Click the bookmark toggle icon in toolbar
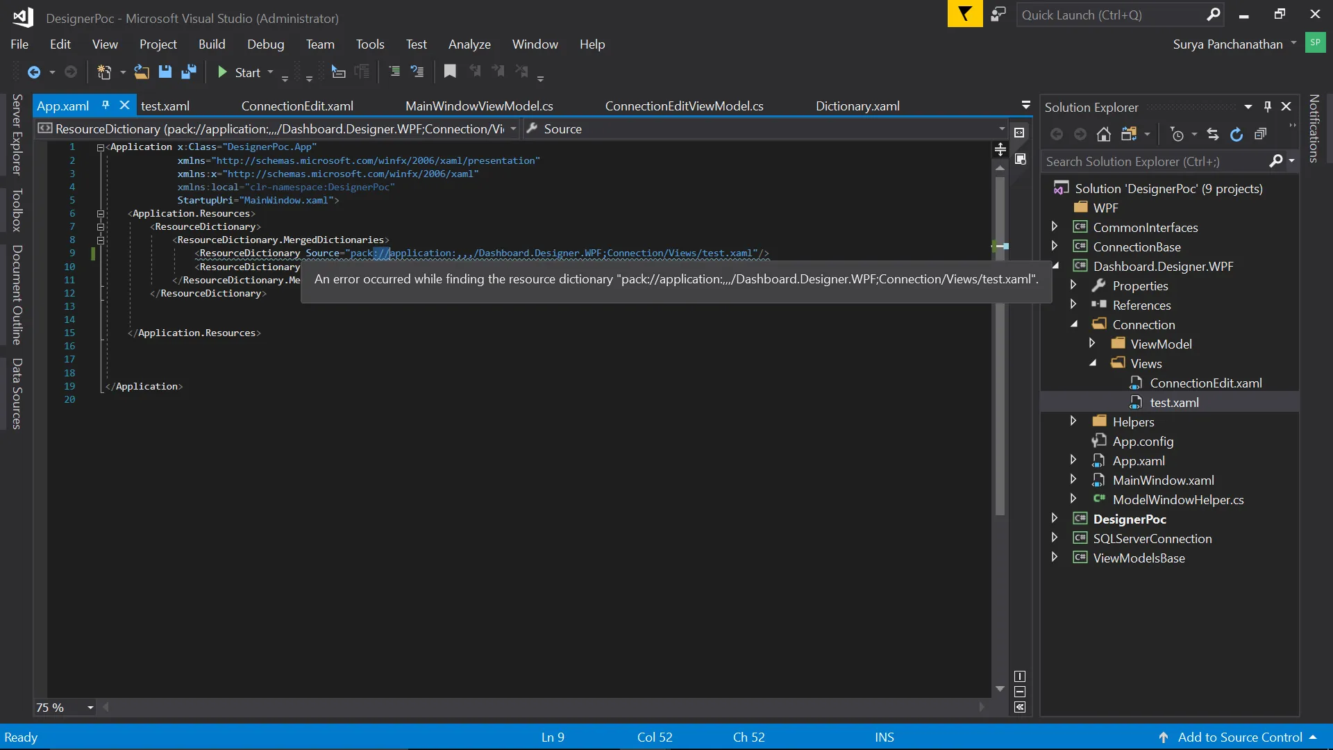 450,72
